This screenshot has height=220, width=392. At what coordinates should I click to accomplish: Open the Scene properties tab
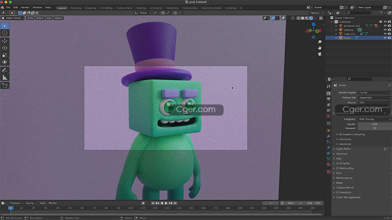328,110
